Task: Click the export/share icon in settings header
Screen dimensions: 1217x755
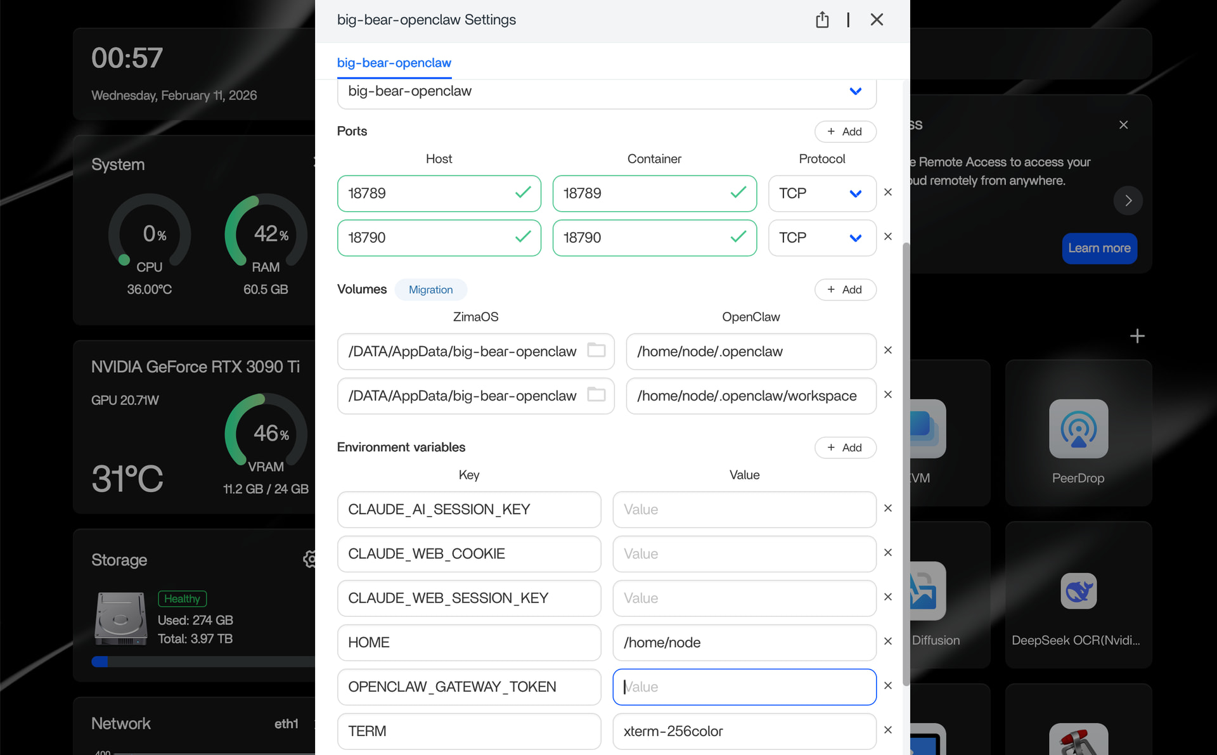Action: point(822,20)
